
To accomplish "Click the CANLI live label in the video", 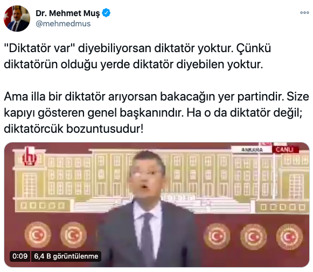I will coord(285,149).
